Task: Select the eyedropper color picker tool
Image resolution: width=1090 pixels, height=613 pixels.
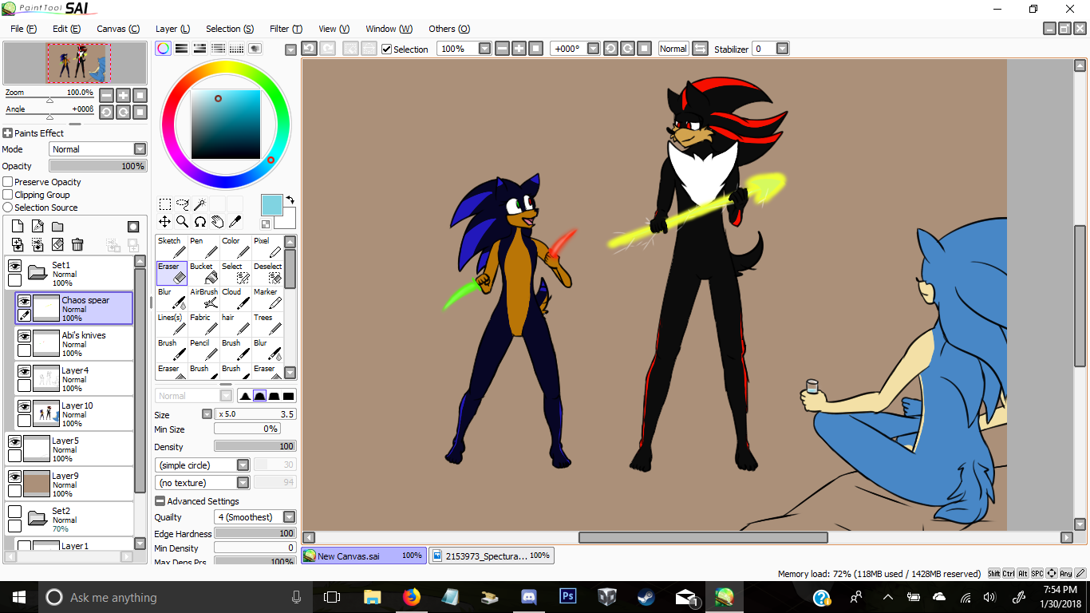Action: (235, 222)
